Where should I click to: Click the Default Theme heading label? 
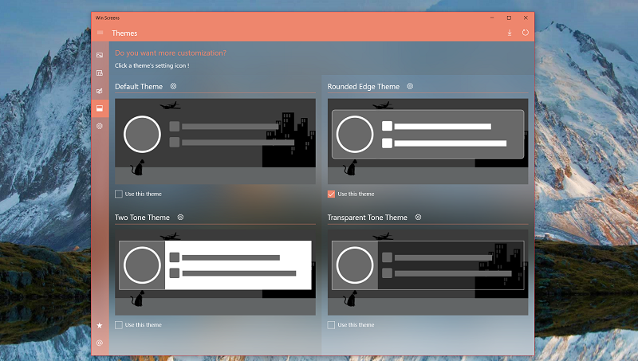click(139, 87)
